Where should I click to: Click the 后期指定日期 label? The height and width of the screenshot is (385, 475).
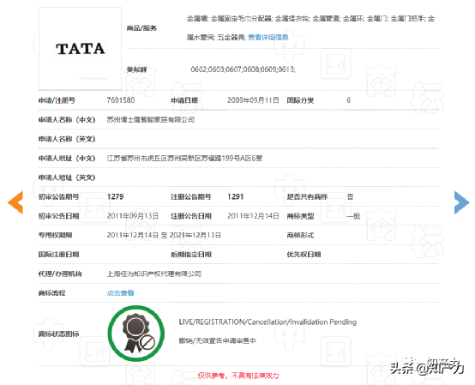pos(191,255)
